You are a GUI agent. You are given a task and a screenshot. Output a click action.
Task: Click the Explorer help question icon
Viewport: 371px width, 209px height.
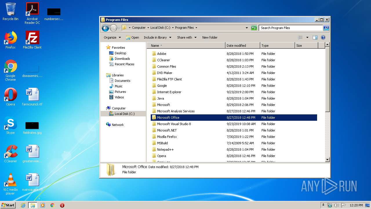coord(323,37)
